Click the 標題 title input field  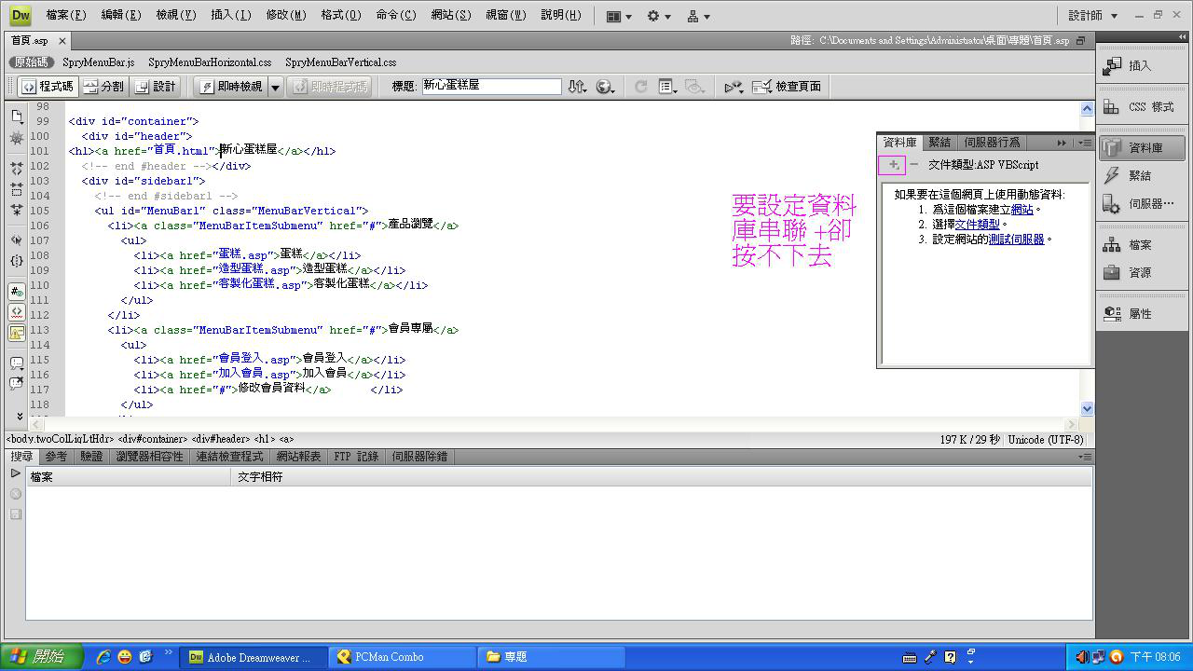(x=491, y=86)
